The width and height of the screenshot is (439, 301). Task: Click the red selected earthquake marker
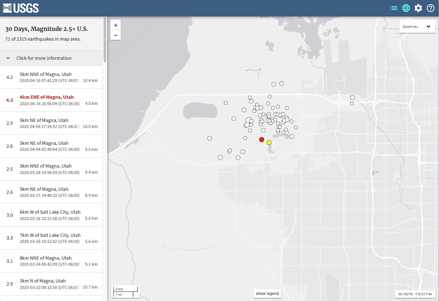click(x=262, y=140)
